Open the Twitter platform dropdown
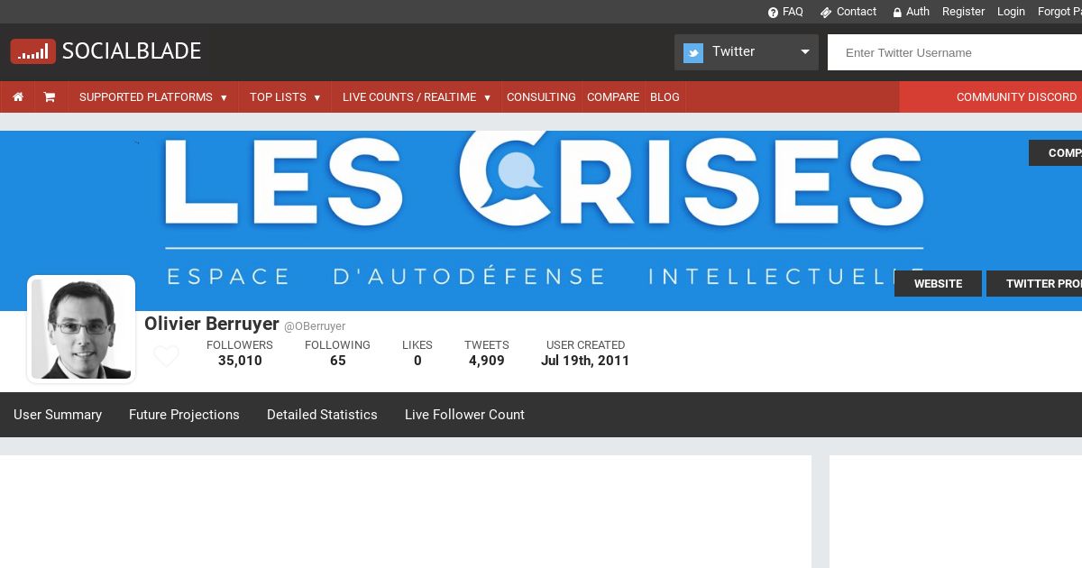This screenshot has height=568, width=1082. tap(747, 52)
